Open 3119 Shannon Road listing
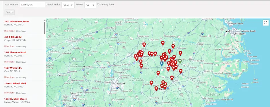Screen dimensions: 270x107 (15, 52)
